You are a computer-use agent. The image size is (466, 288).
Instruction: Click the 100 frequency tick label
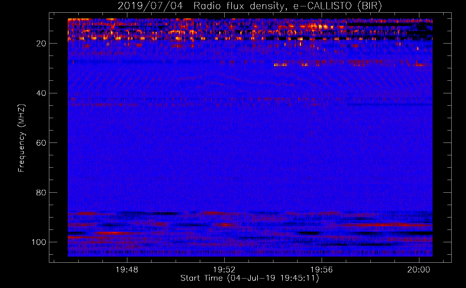point(39,242)
